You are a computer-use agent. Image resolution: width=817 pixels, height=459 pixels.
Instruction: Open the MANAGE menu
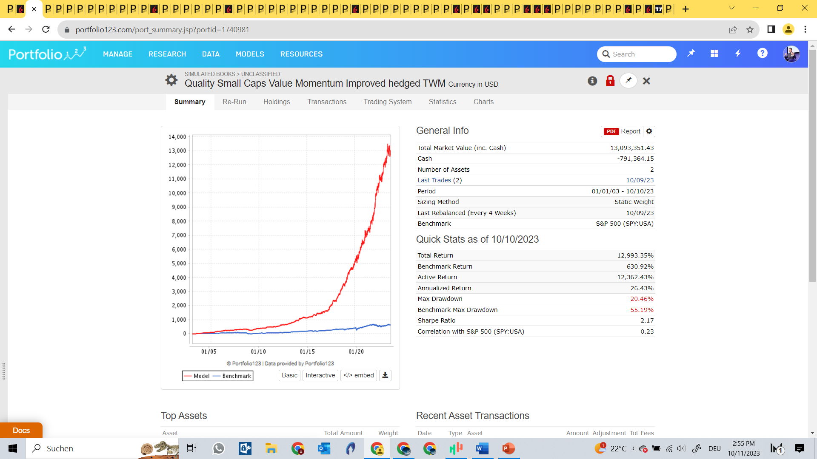pos(117,54)
